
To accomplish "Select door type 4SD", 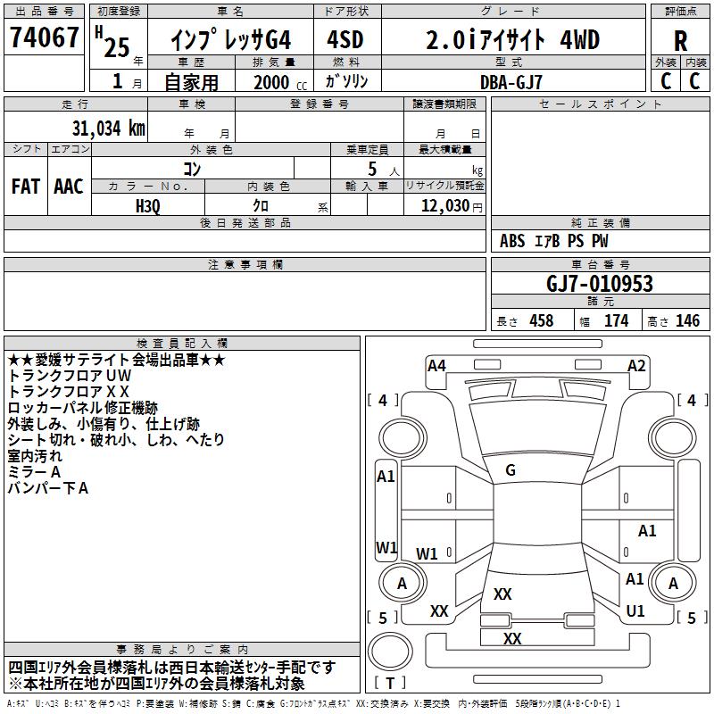I will pos(345,39).
